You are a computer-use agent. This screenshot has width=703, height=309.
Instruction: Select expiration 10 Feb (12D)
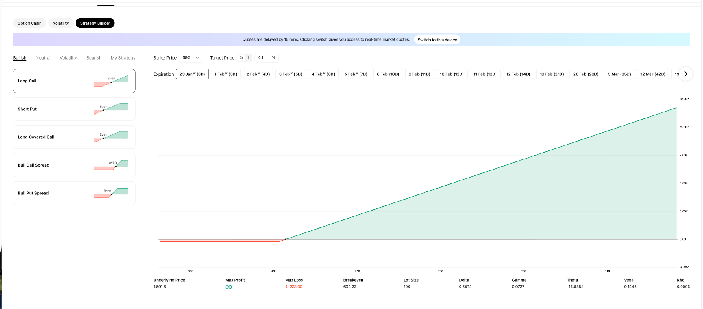coord(452,74)
